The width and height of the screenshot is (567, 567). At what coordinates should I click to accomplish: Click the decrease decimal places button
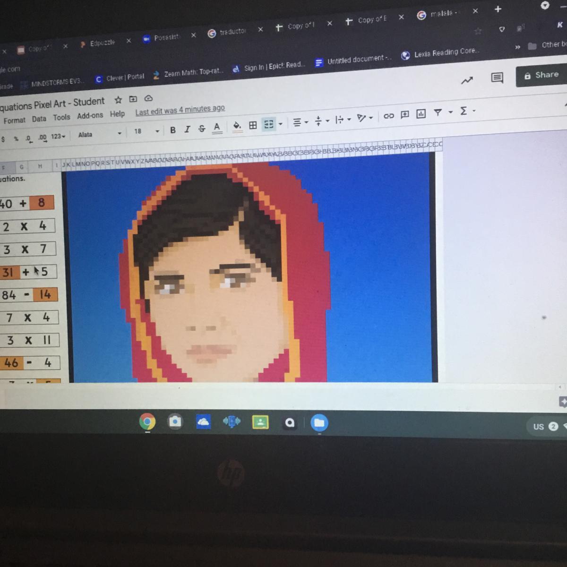(x=29, y=138)
